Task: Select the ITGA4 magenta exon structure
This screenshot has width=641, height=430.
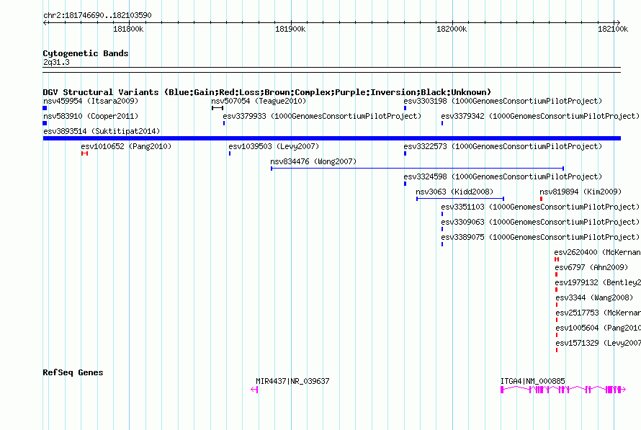Action: (x=563, y=390)
